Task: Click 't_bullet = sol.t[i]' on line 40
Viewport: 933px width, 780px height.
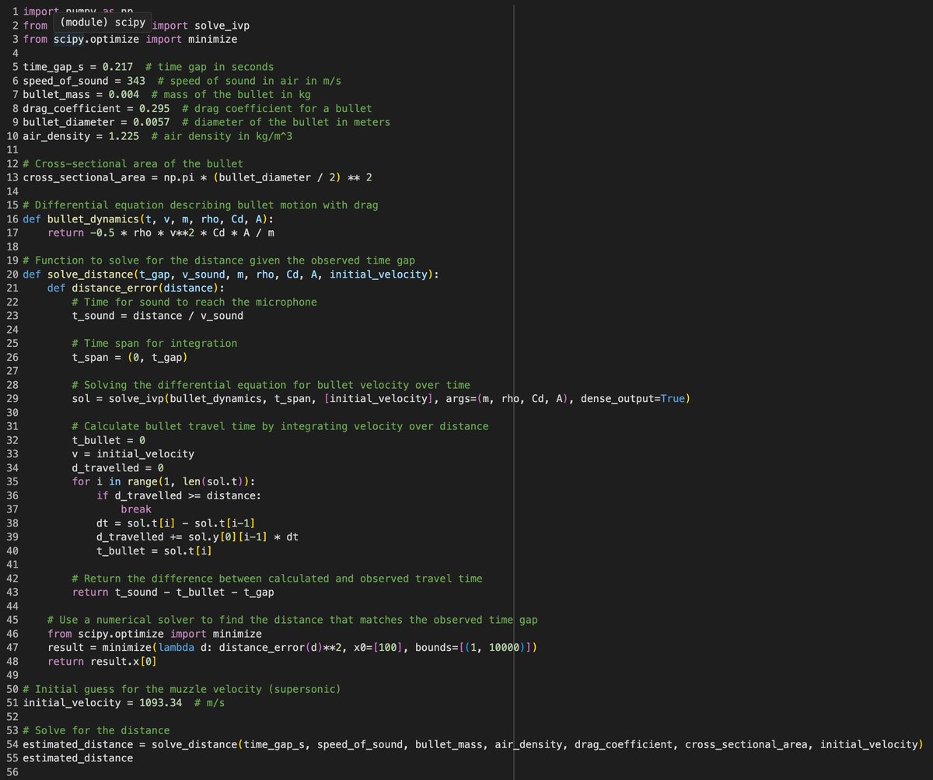Action: [155, 551]
